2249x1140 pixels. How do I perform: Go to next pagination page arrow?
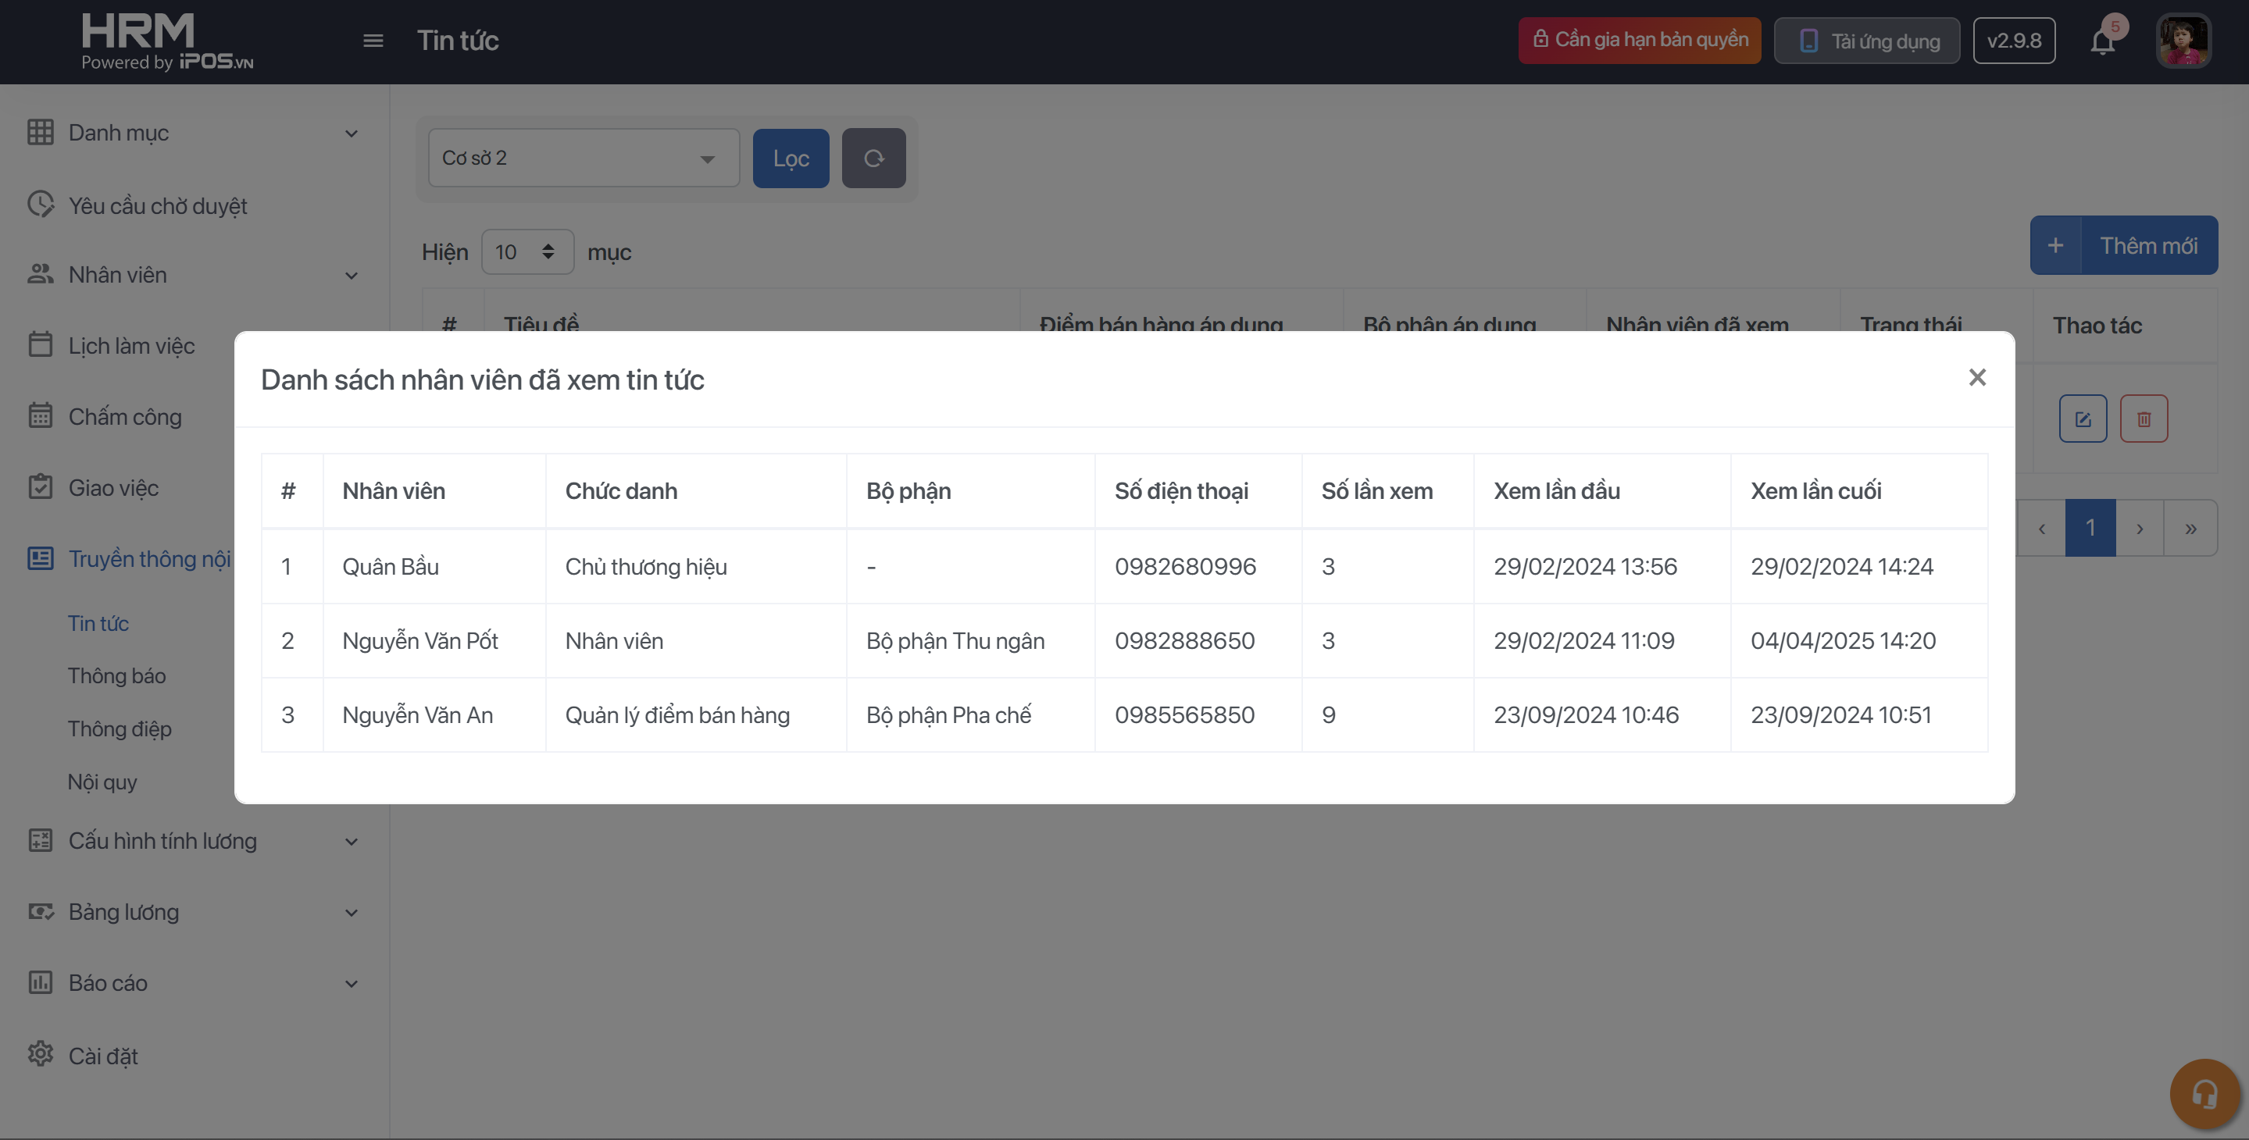(x=2139, y=528)
